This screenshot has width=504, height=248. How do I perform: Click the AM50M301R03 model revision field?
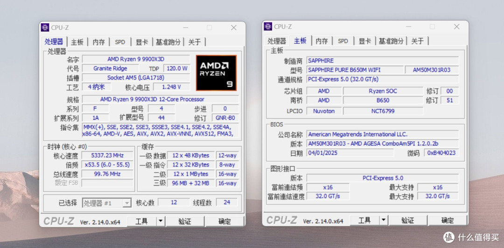(432, 70)
